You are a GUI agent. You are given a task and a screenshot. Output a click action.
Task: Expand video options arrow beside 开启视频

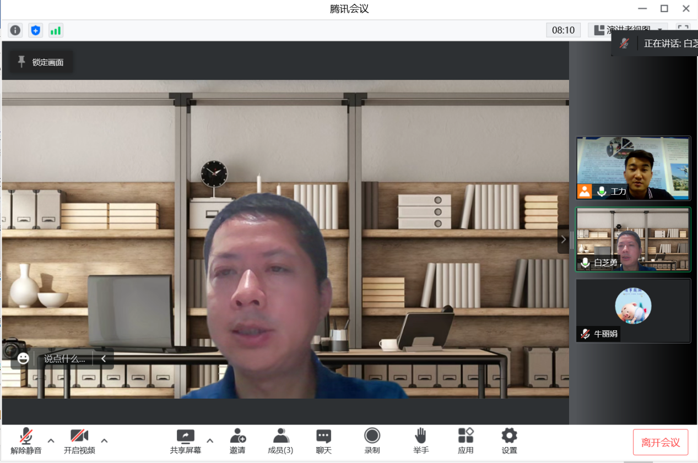point(104,440)
